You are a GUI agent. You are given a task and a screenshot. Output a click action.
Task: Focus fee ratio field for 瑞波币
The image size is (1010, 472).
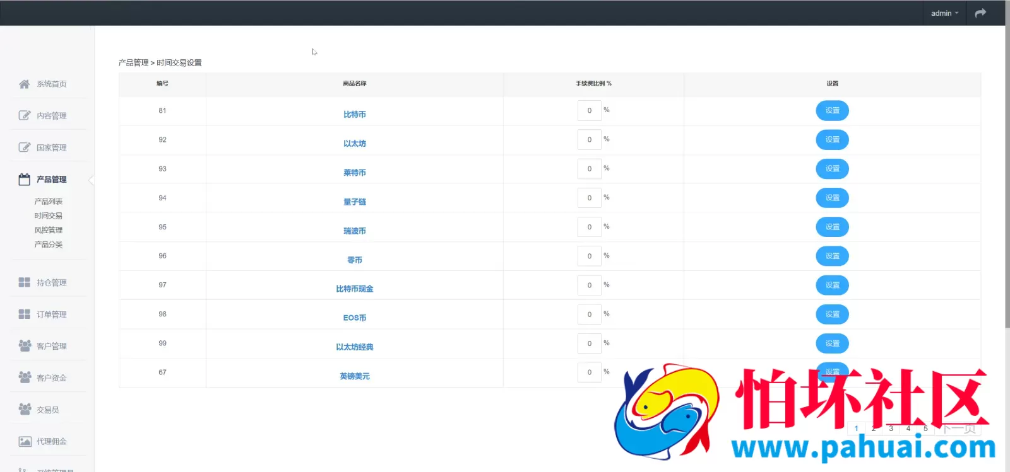tap(590, 227)
